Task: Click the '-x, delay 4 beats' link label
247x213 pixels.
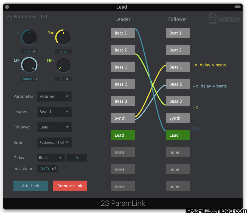Action: 209,65
